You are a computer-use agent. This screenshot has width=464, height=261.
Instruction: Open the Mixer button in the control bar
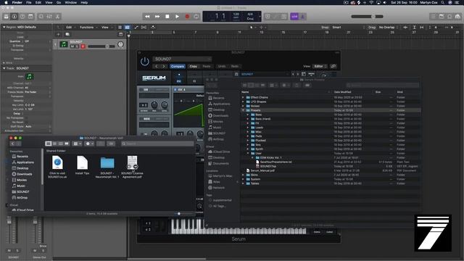(x=49, y=17)
